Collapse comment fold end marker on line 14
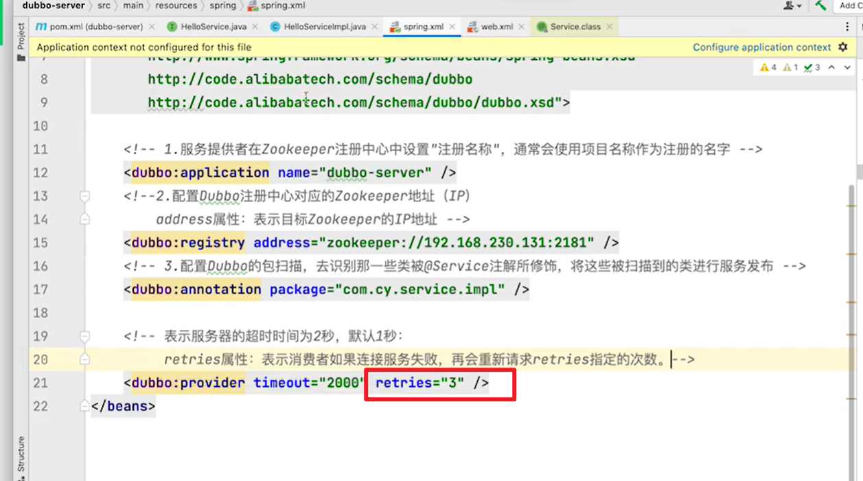 (x=84, y=219)
